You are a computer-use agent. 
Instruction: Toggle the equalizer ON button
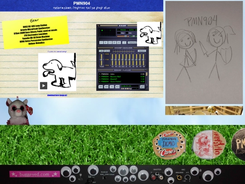(101, 51)
